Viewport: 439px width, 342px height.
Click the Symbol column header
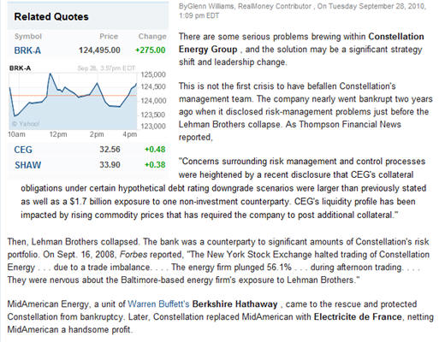point(28,37)
